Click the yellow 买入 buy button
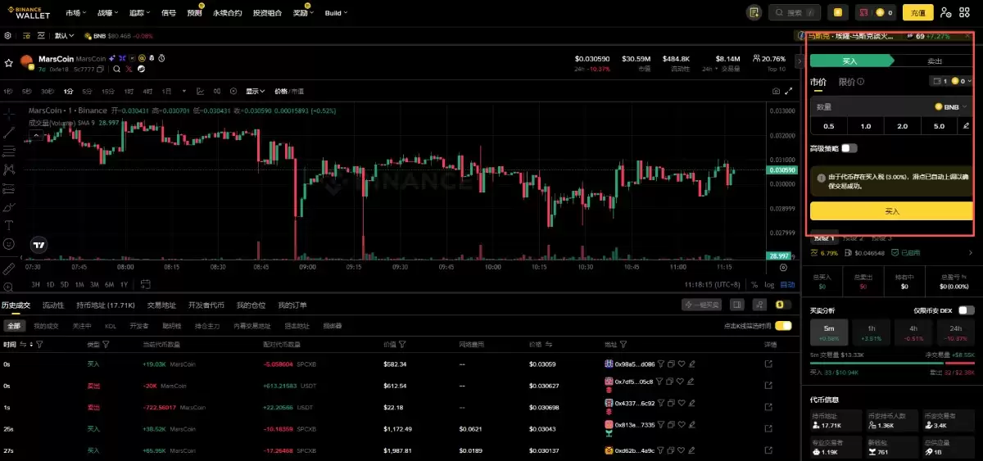983x461 pixels. tap(891, 211)
